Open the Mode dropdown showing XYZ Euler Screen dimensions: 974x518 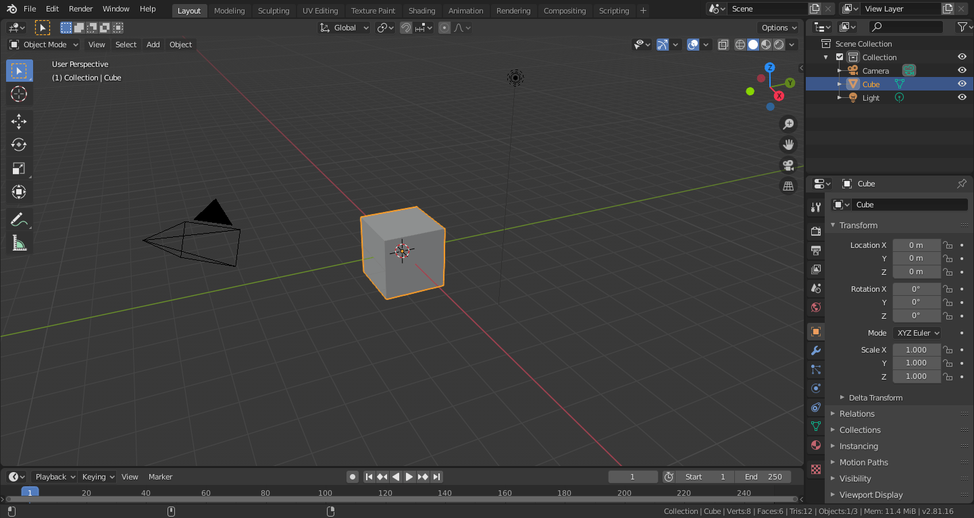coord(917,332)
